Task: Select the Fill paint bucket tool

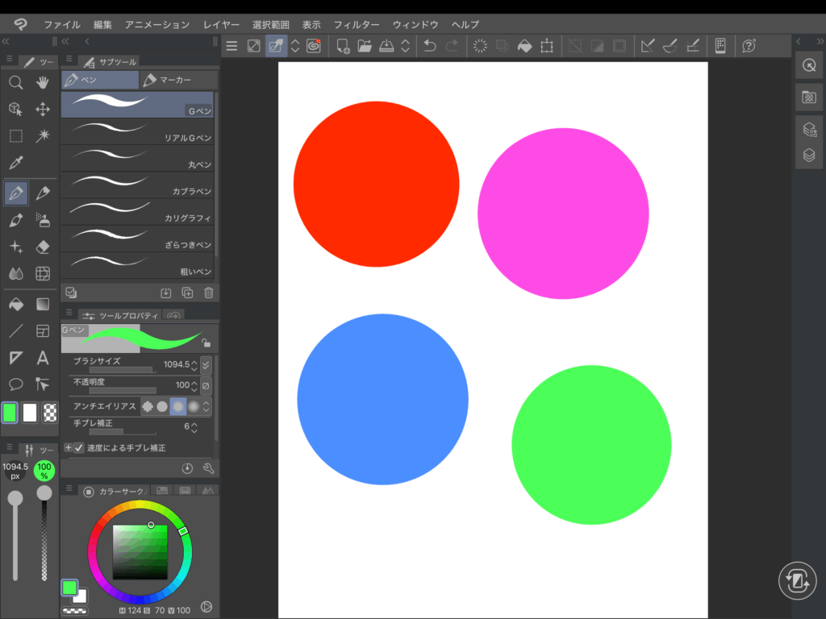Action: [x=15, y=305]
